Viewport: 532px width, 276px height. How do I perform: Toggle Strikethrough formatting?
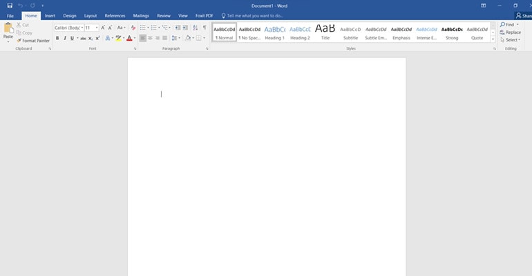tap(83, 38)
